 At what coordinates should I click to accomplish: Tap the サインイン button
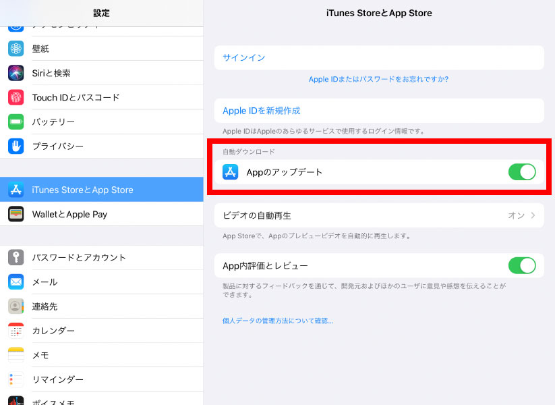coord(244,58)
